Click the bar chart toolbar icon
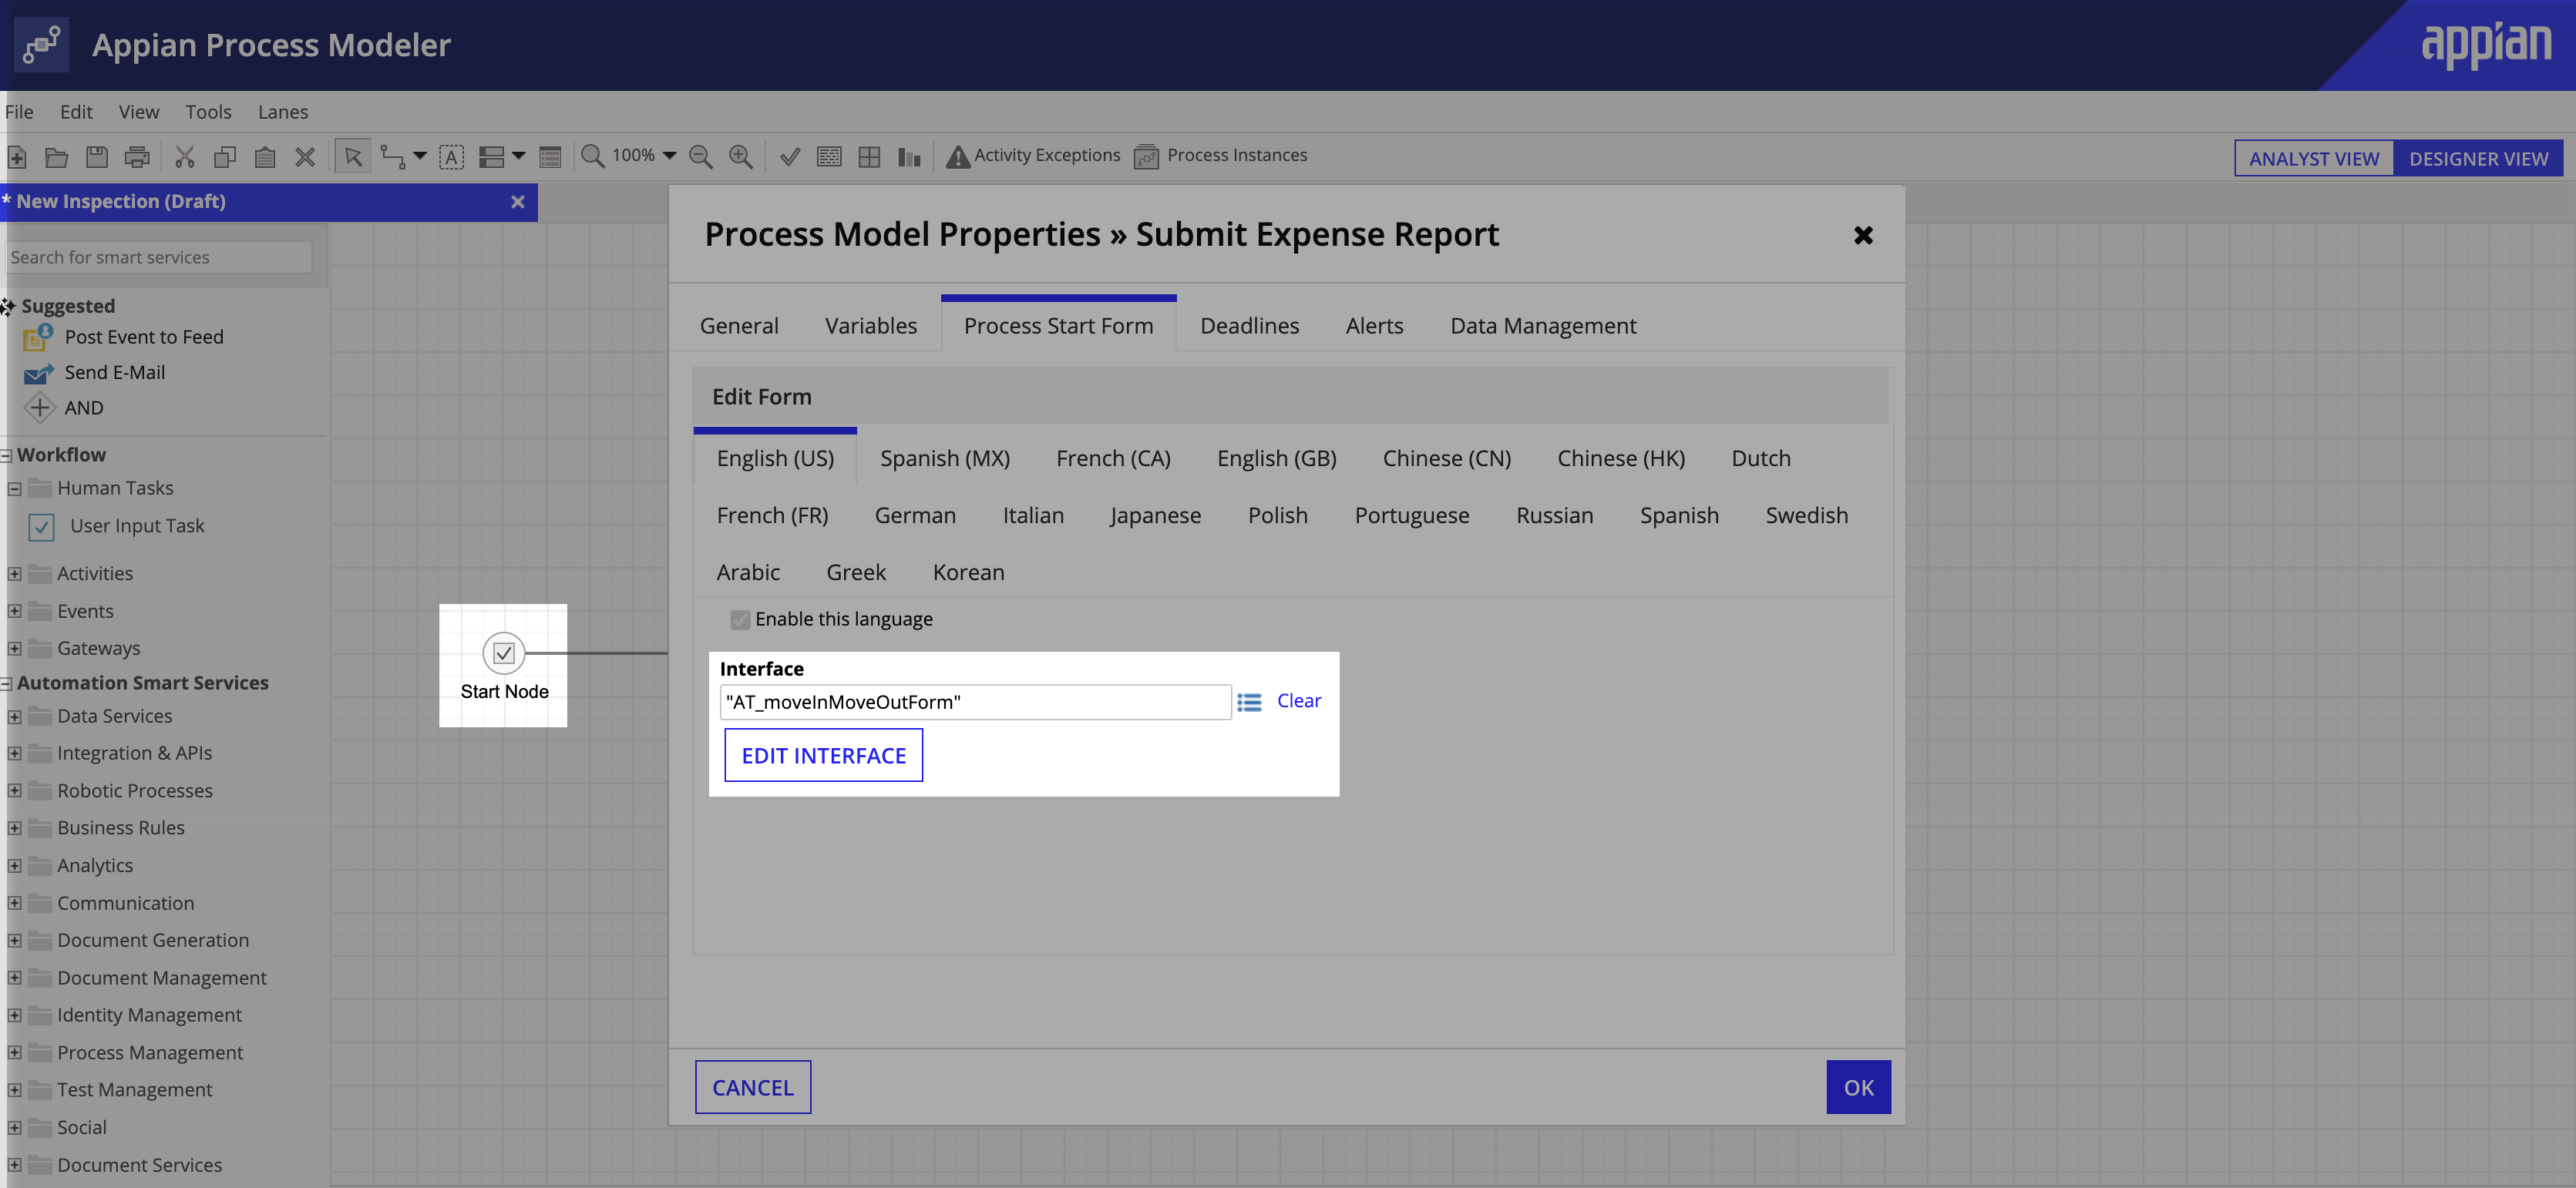The width and height of the screenshot is (2576, 1188). click(909, 157)
